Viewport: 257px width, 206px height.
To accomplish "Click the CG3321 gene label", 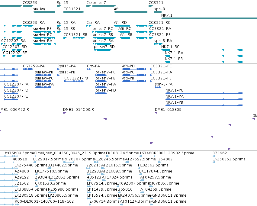I will pyautogui.click(x=156, y=3).
